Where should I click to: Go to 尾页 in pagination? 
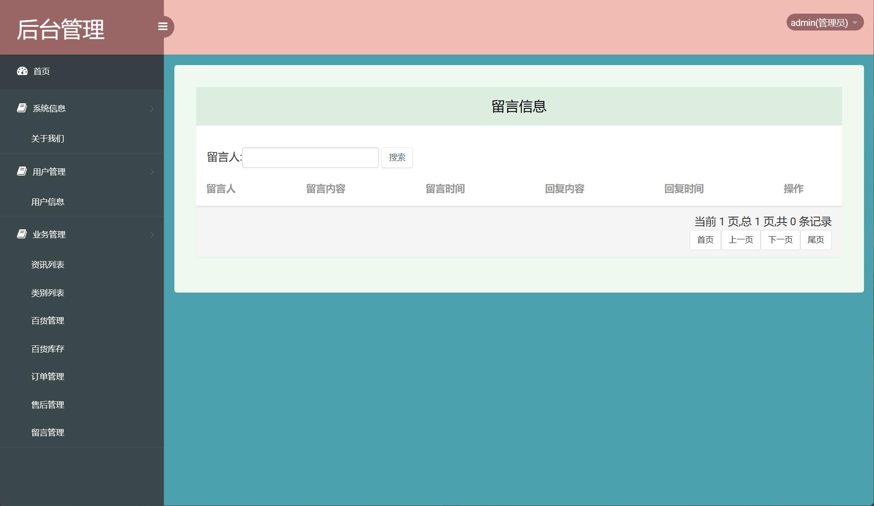coord(815,240)
